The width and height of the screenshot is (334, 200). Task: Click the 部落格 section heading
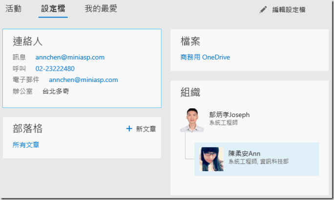(27, 128)
